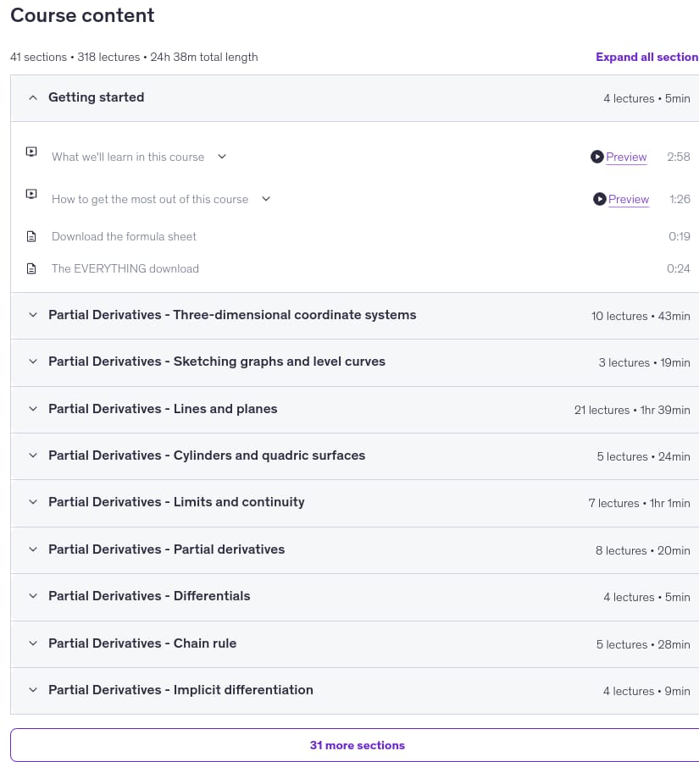699x762 pixels.
Task: Click '10 lectures • 43min' text
Action: [641, 316]
